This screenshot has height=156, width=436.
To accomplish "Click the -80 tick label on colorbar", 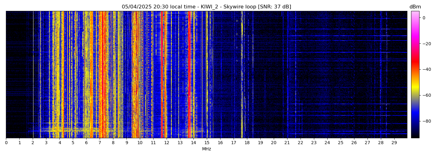I will [426, 121].
